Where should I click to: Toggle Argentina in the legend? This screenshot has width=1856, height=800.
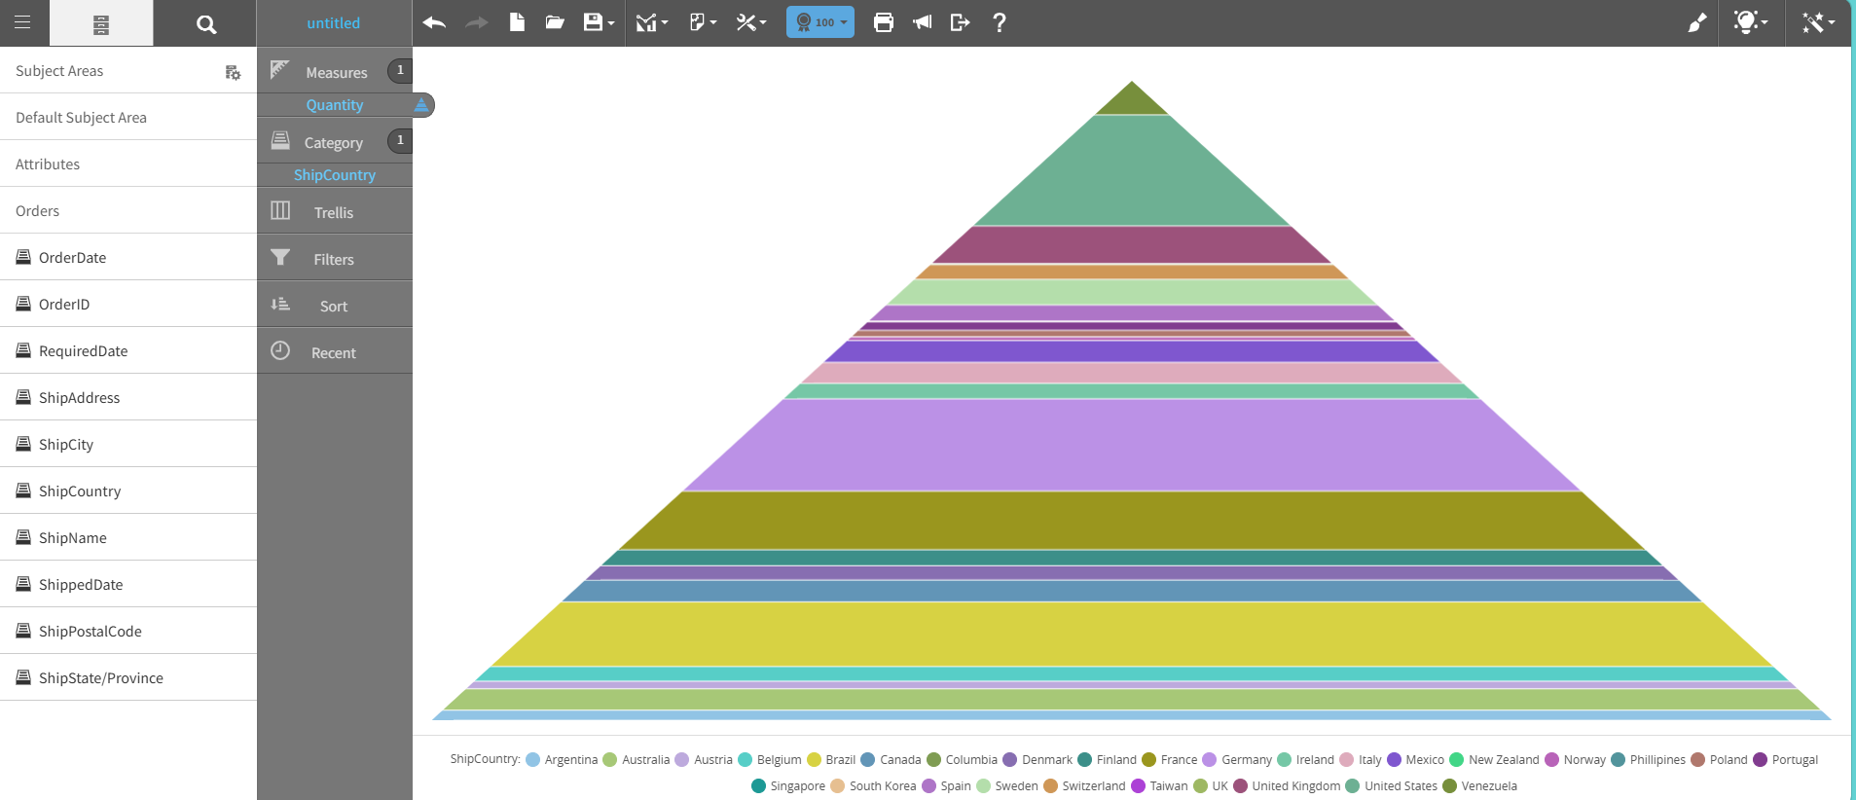click(562, 760)
